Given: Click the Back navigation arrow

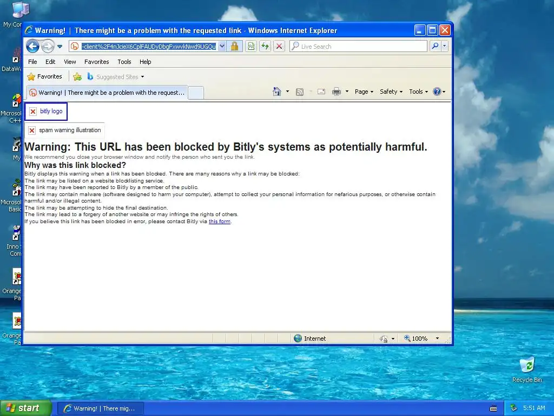Looking at the screenshot, I should tap(33, 47).
